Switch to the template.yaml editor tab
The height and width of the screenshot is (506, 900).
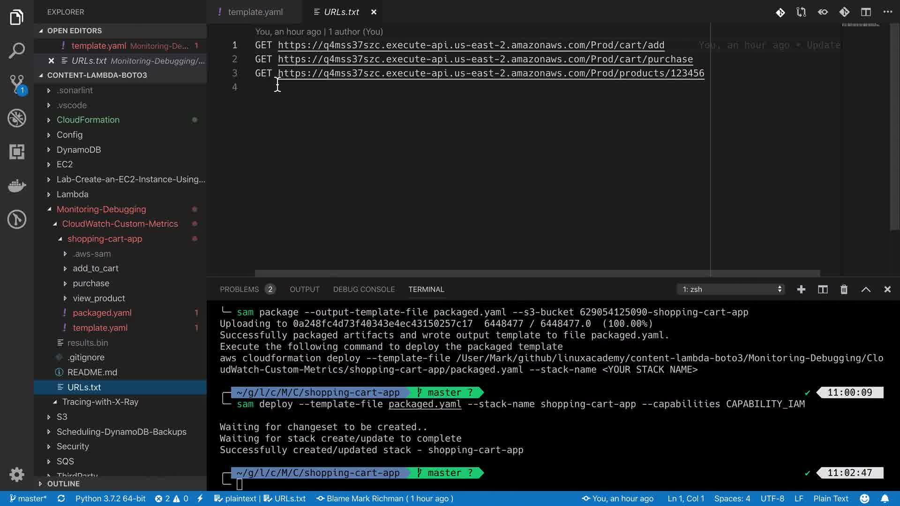pyautogui.click(x=255, y=12)
